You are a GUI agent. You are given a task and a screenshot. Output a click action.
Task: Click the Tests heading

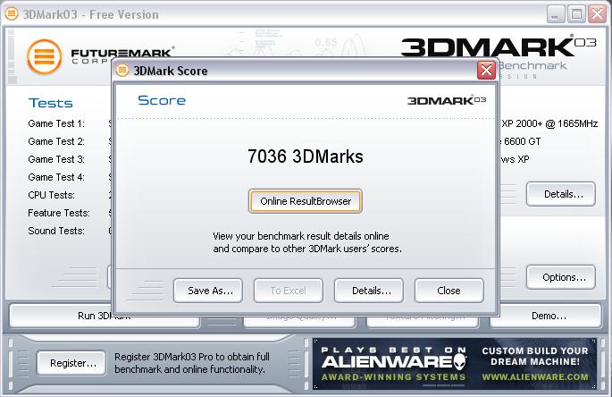51,103
